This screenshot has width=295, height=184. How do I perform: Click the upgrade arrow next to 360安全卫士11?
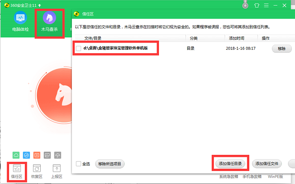point(39,5)
